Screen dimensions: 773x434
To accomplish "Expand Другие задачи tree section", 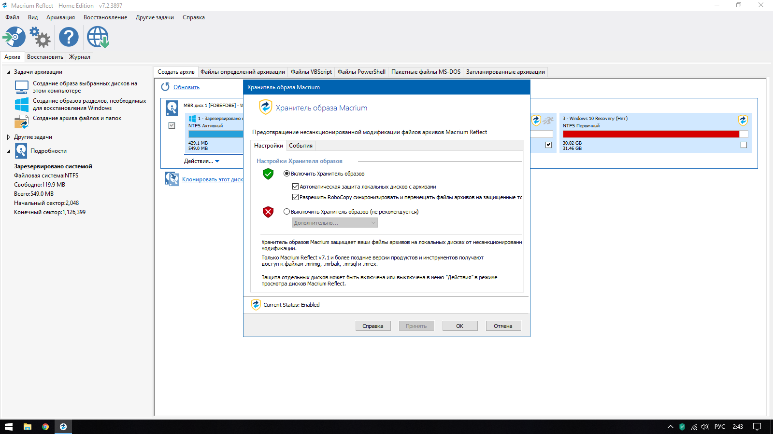I will pyautogui.click(x=9, y=137).
